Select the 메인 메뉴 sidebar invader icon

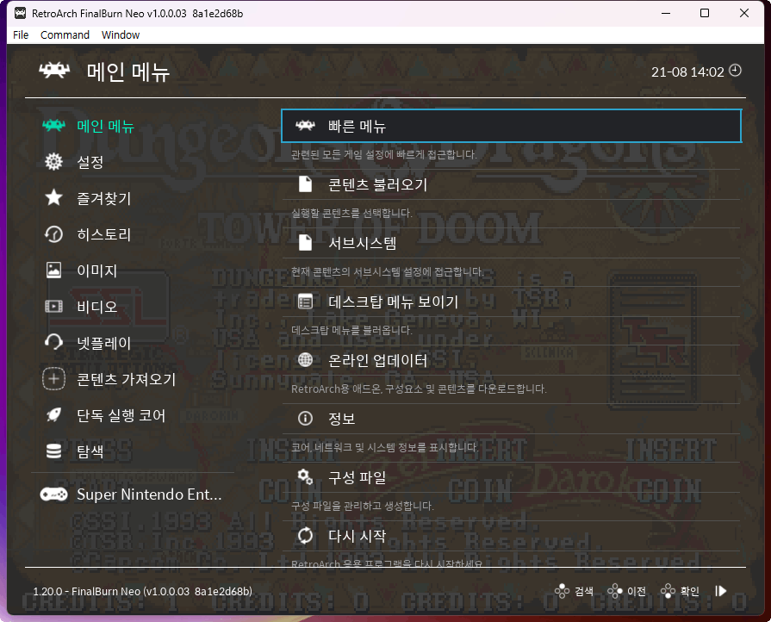53,126
